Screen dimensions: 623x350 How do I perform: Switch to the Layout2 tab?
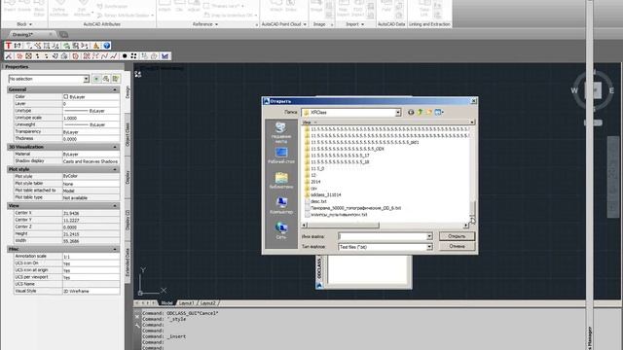(x=207, y=303)
